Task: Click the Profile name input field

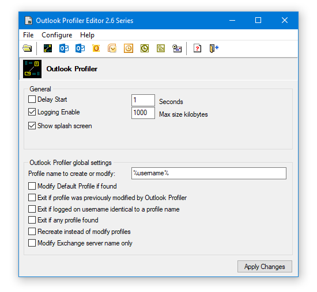Action: point(209,173)
